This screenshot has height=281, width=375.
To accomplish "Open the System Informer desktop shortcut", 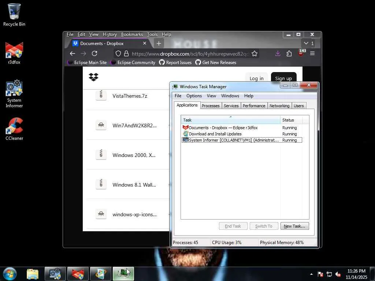I will (14, 93).
